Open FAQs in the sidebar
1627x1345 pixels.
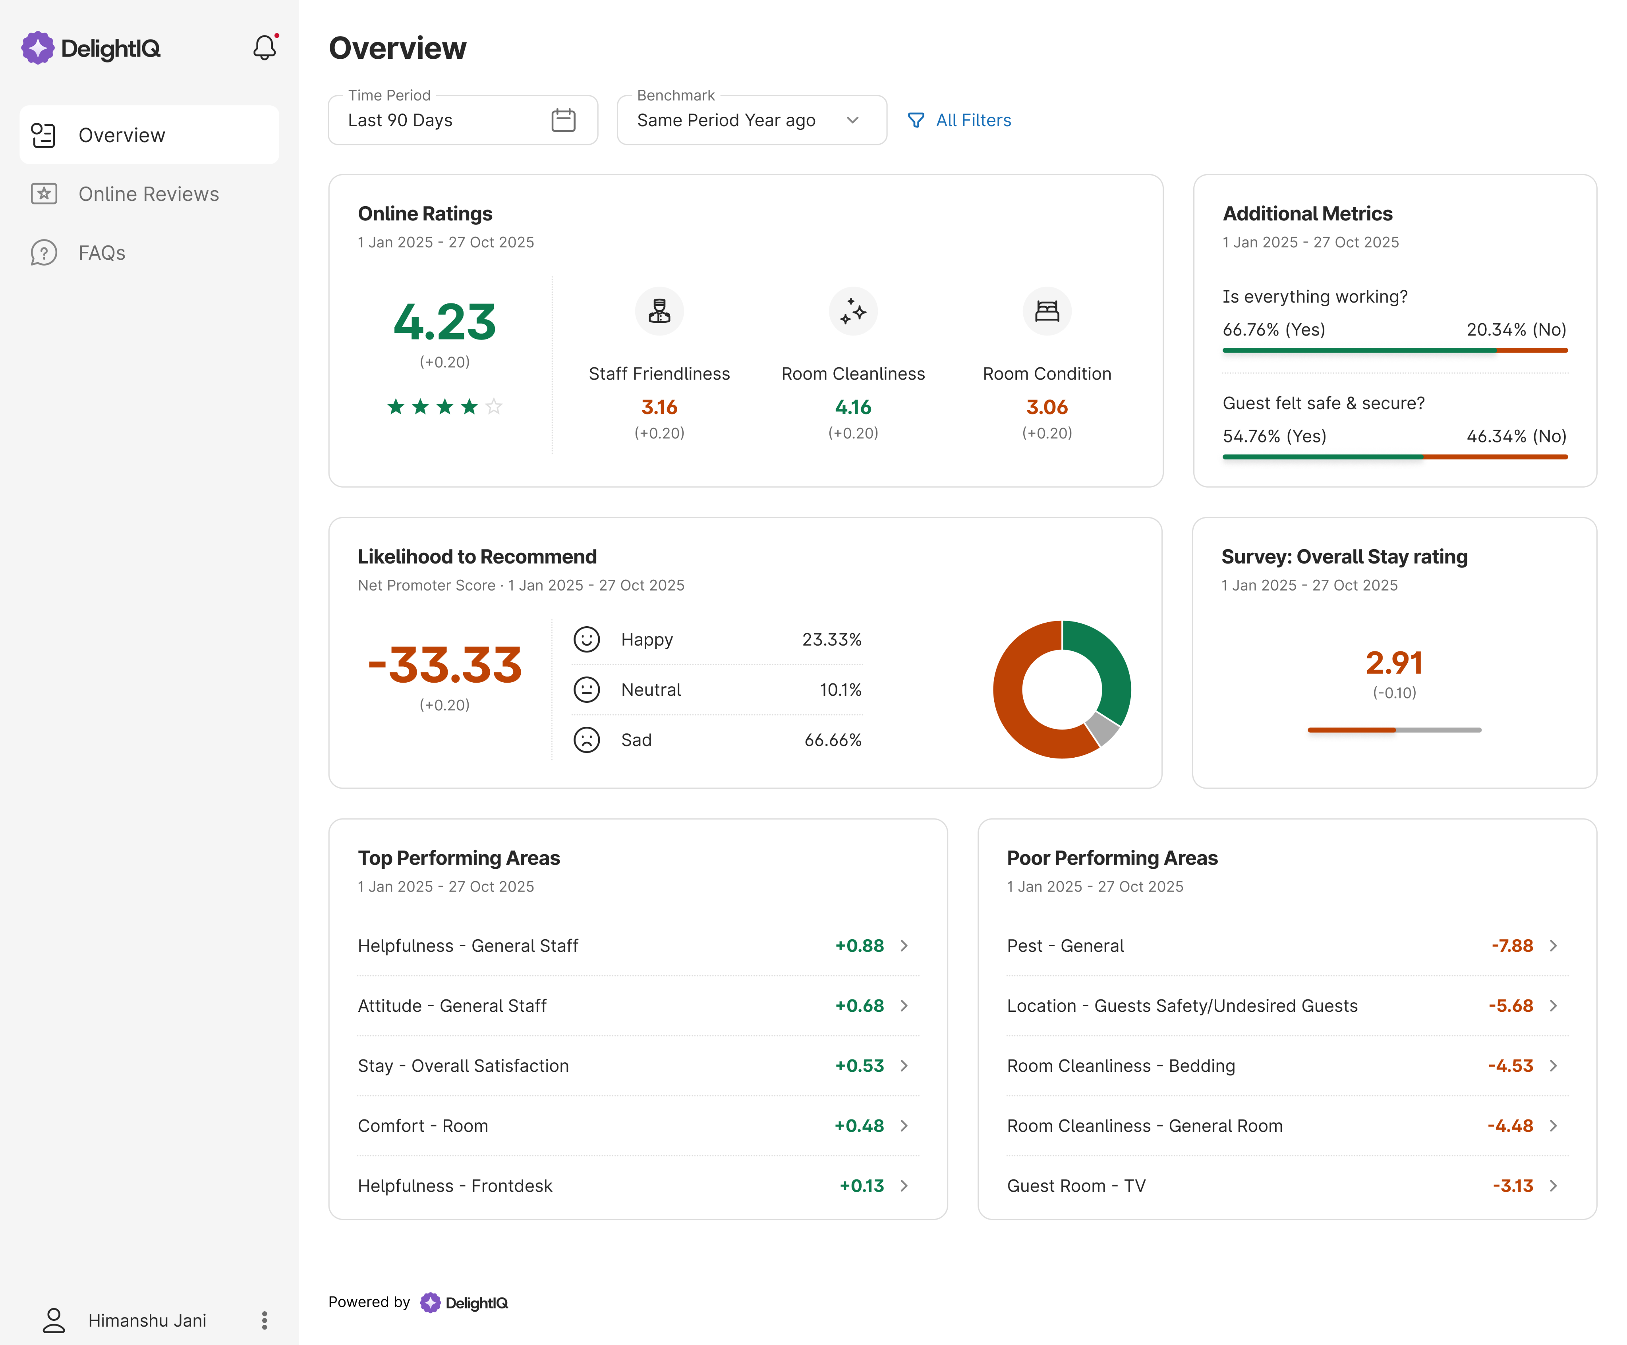click(x=102, y=253)
